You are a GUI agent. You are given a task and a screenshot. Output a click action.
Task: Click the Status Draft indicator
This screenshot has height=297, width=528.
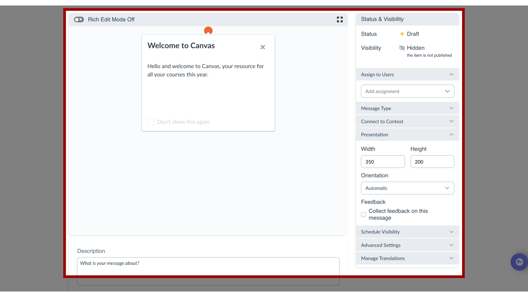409,34
